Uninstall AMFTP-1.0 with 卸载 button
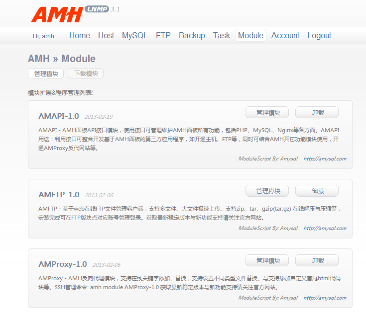The width and height of the screenshot is (366, 312). pyautogui.click(x=317, y=191)
